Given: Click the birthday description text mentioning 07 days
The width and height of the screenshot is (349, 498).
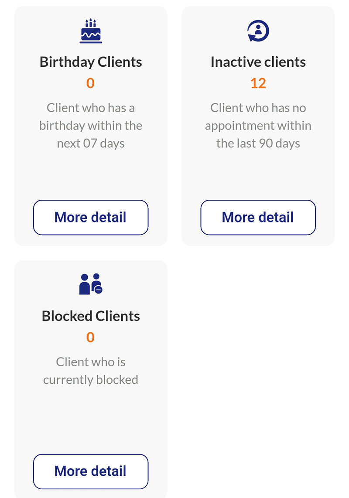Looking at the screenshot, I should point(90,125).
